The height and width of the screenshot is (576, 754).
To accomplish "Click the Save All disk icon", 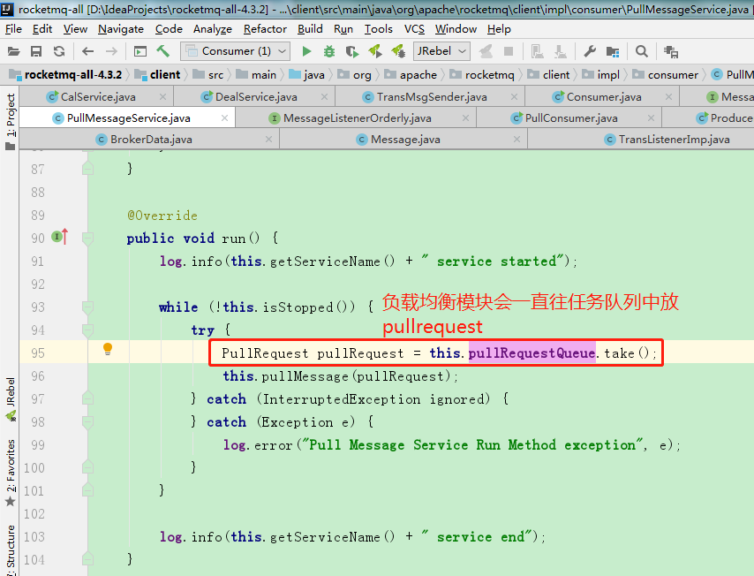I will [x=36, y=51].
